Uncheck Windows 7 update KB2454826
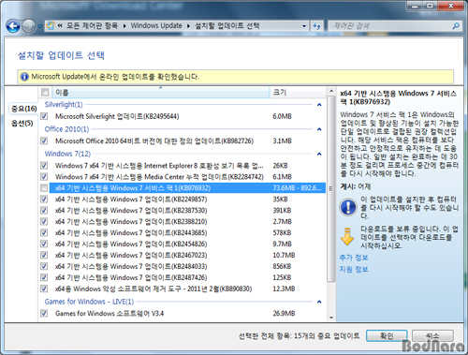Viewport: 468px width, 355px height. click(x=44, y=244)
